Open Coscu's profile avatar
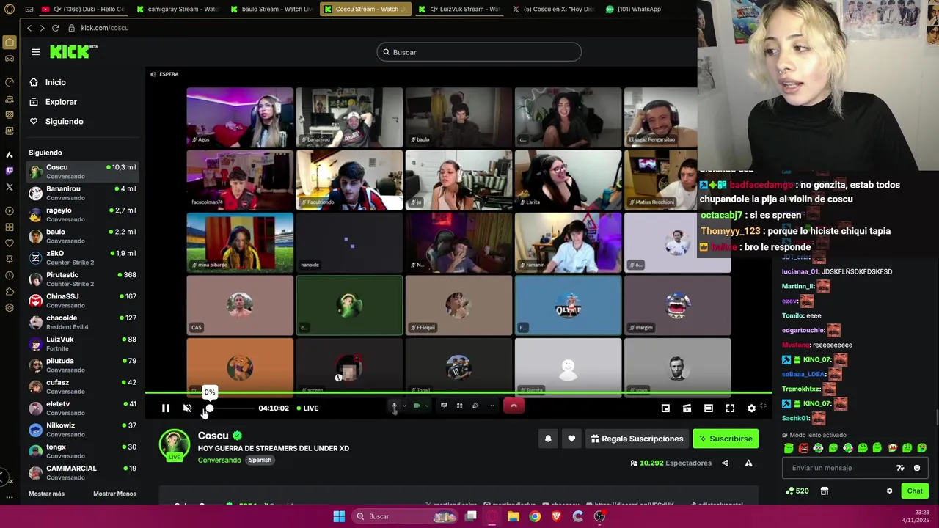This screenshot has height=528, width=939. tap(175, 445)
